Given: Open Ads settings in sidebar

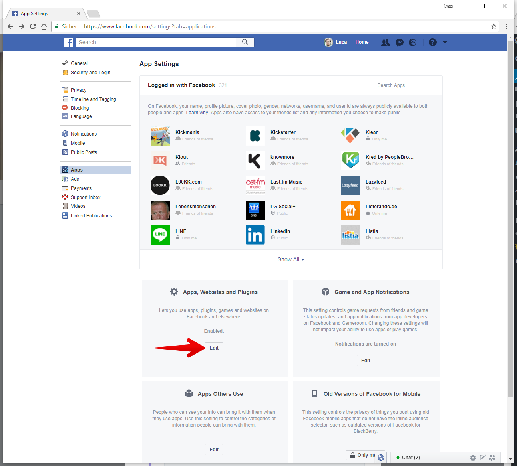Looking at the screenshot, I should click(x=75, y=179).
